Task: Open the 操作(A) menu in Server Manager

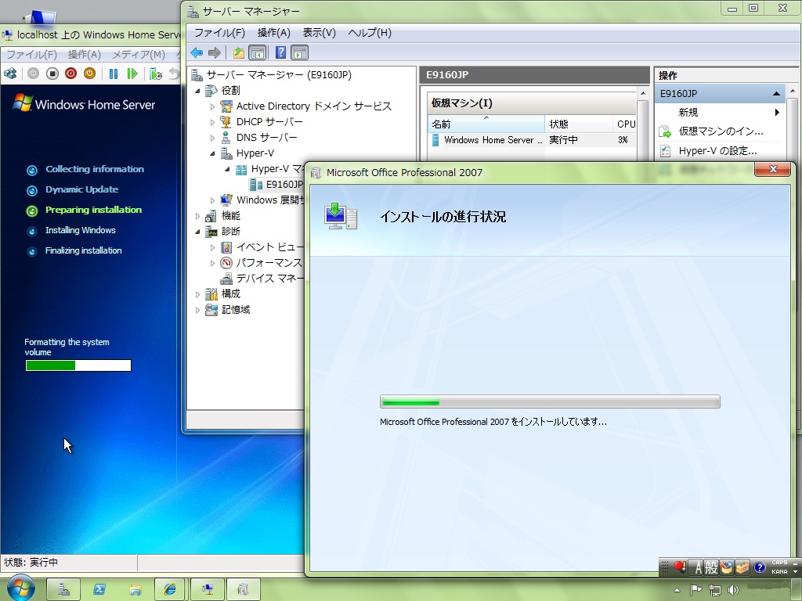Action: (273, 33)
